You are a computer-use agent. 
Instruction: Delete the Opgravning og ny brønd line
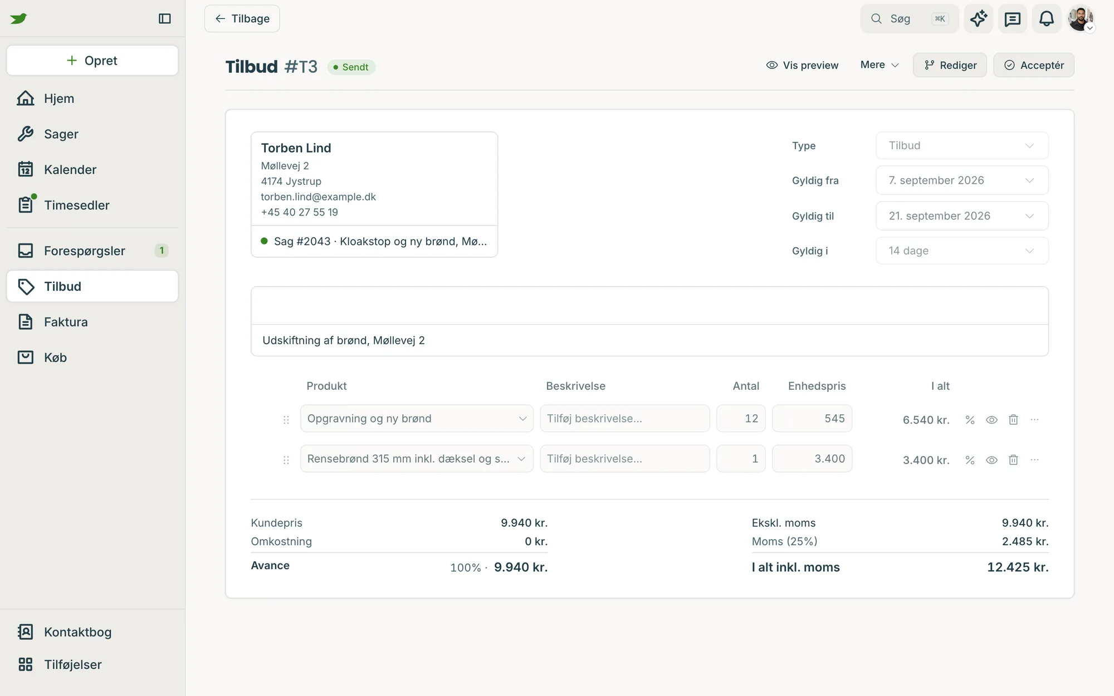pyautogui.click(x=1013, y=420)
